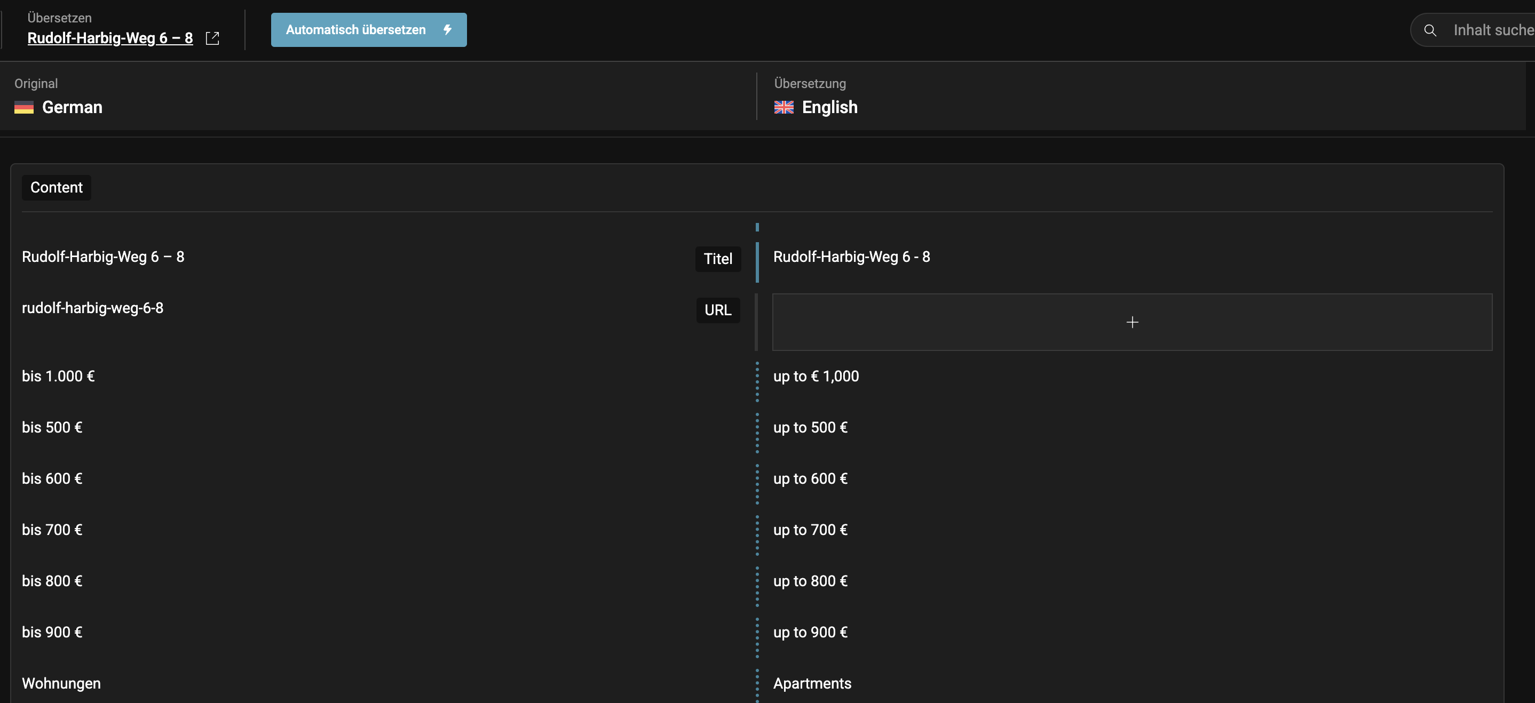Click the URL field label badge
This screenshot has height=703, width=1535.
[717, 310]
